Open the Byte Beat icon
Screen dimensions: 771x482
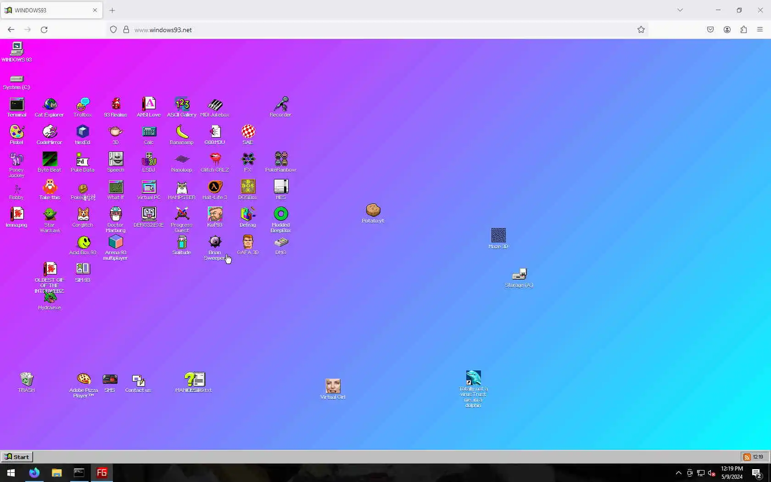point(50,163)
